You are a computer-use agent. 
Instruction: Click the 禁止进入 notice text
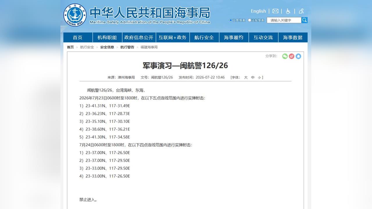[x=88, y=200]
